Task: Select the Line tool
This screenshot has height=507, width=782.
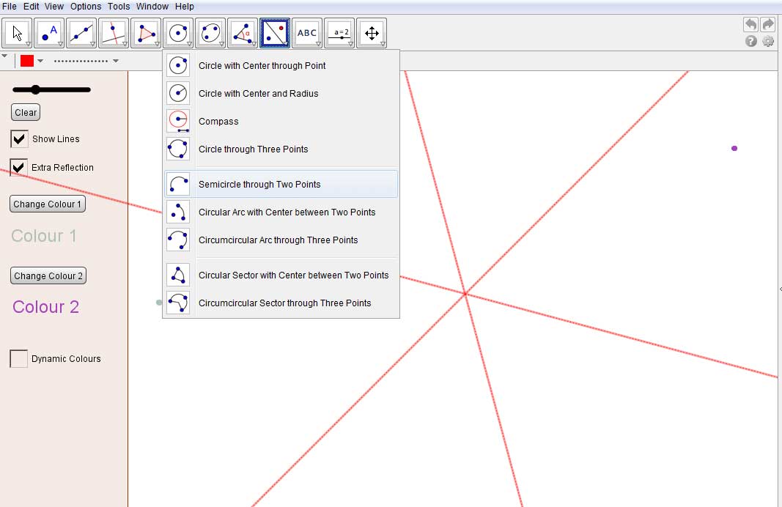Action: point(81,32)
